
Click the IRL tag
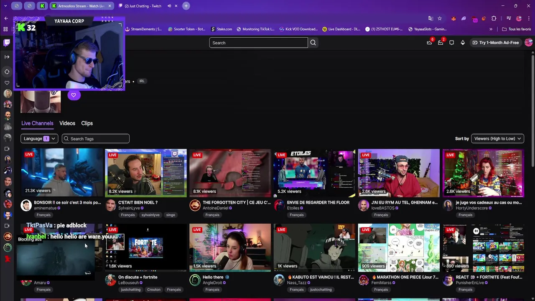[x=142, y=81]
